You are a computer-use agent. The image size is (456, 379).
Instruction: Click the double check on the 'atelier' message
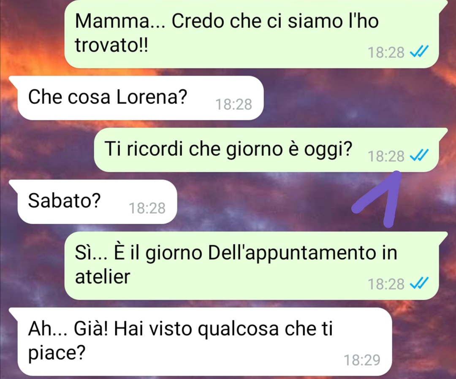(x=419, y=283)
